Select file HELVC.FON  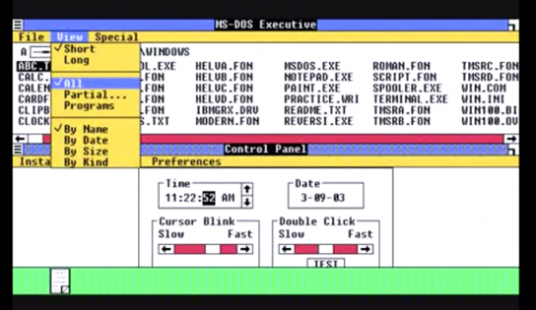(x=224, y=88)
